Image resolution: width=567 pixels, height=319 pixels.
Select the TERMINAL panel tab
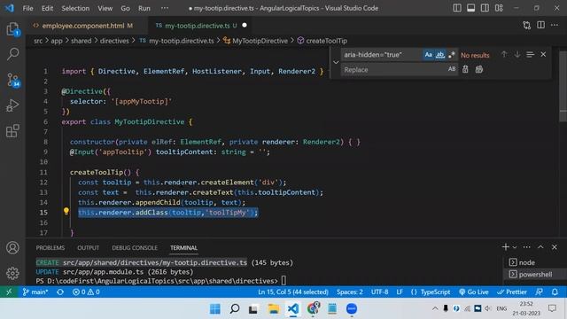click(183, 248)
